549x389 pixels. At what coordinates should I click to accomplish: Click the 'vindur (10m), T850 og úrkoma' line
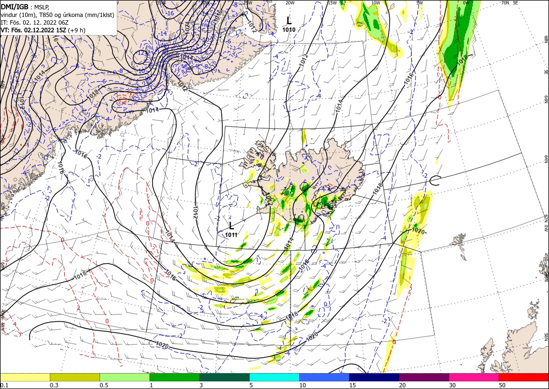coord(57,14)
